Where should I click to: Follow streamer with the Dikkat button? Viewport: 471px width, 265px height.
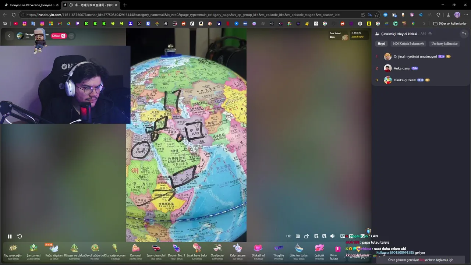(59, 36)
